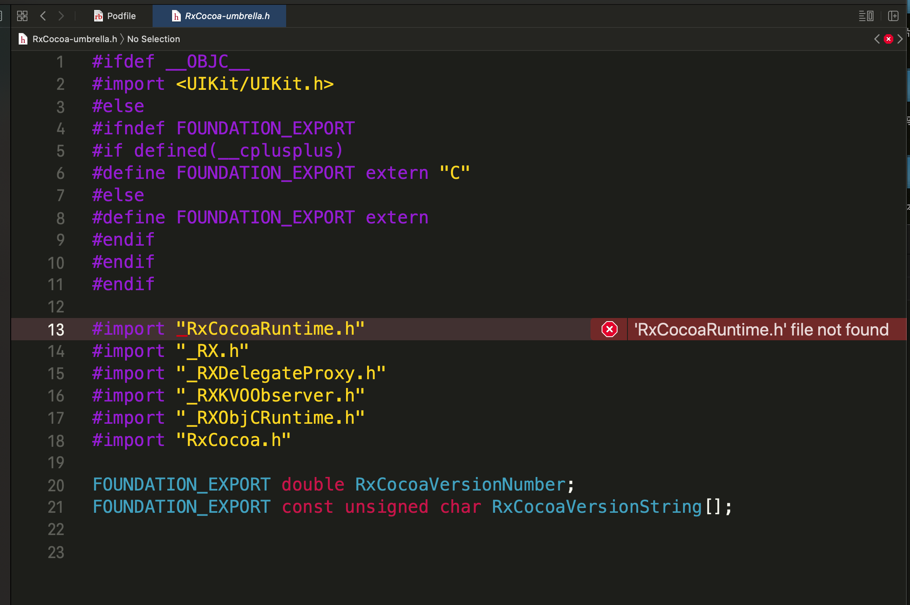Screen dimensions: 910x605
Task: Jump to the previous issue
Action: point(877,39)
